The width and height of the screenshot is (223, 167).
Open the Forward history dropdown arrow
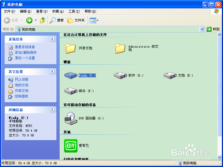point(36,20)
